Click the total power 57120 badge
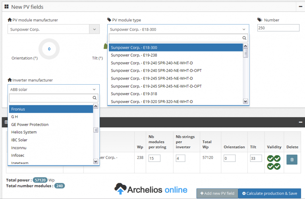This screenshot has width=305, height=199. pyautogui.click(x=40, y=180)
